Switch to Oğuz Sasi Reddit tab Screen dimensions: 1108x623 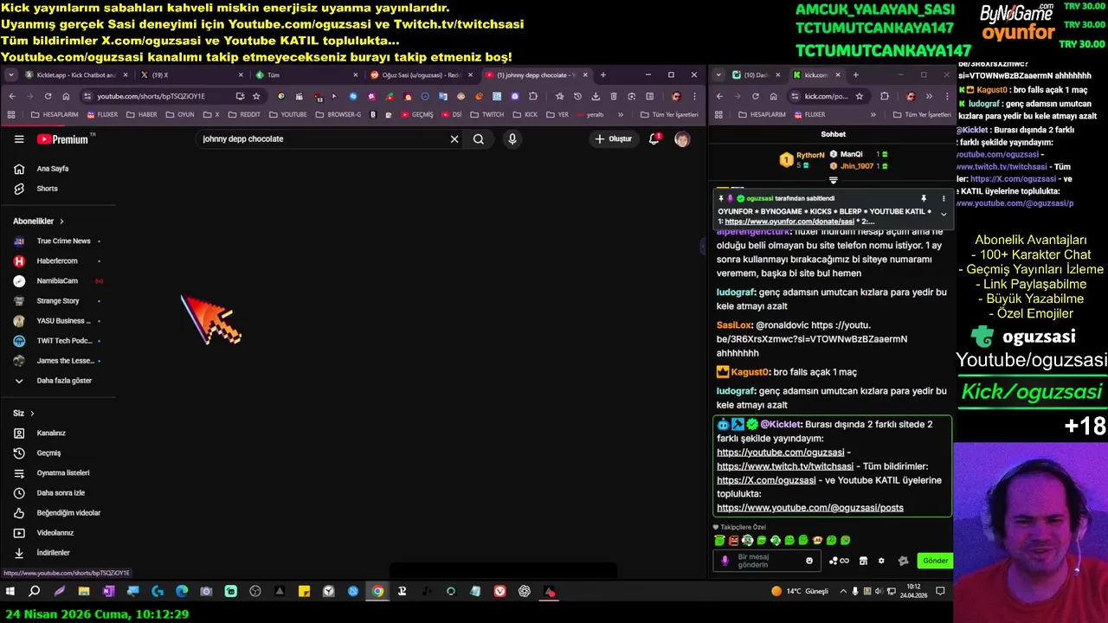(x=421, y=75)
